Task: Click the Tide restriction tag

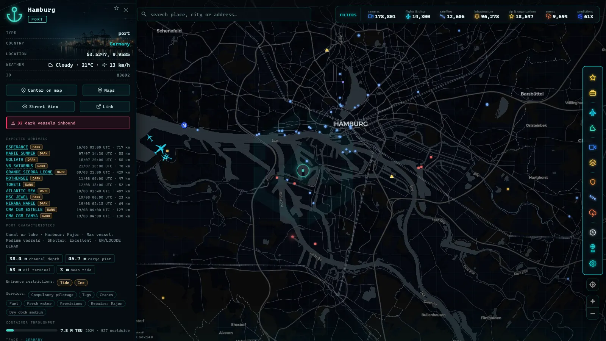Action: click(65, 283)
